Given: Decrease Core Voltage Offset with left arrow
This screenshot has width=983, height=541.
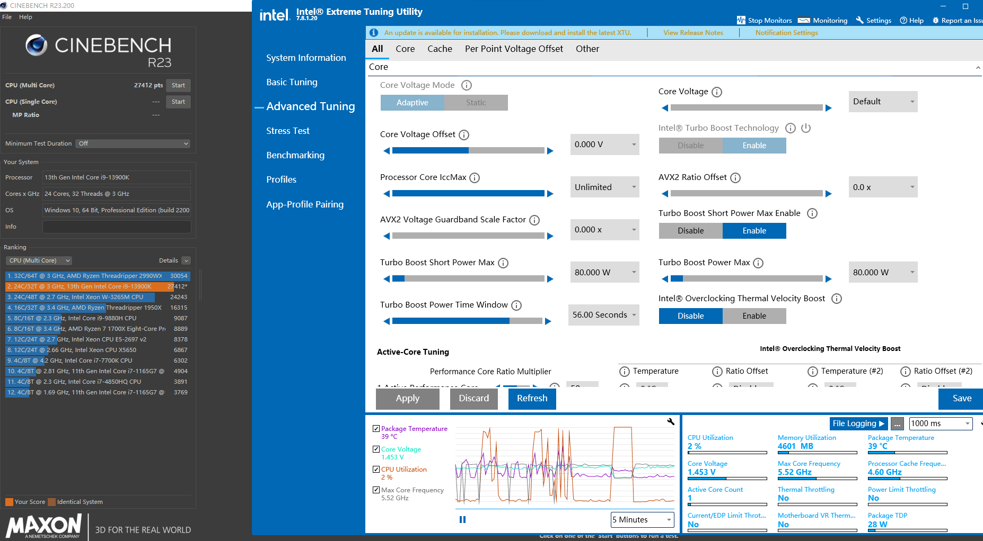Looking at the screenshot, I should pyautogui.click(x=387, y=151).
